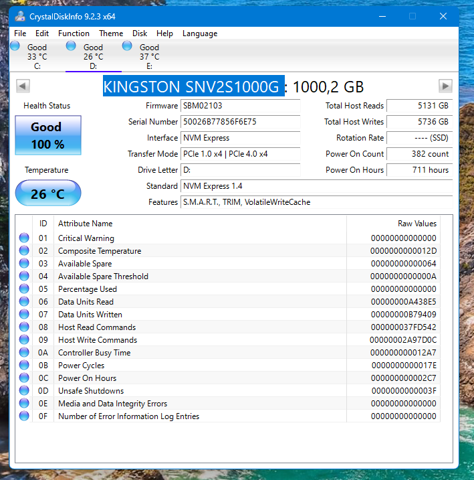Click the Host Read Commands status orb
The image size is (474, 480).
[x=24, y=327]
